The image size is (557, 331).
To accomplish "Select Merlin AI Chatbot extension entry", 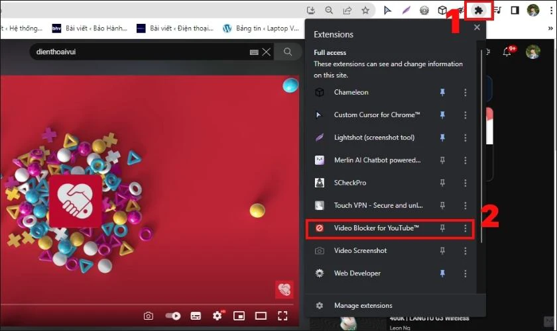I will (377, 160).
